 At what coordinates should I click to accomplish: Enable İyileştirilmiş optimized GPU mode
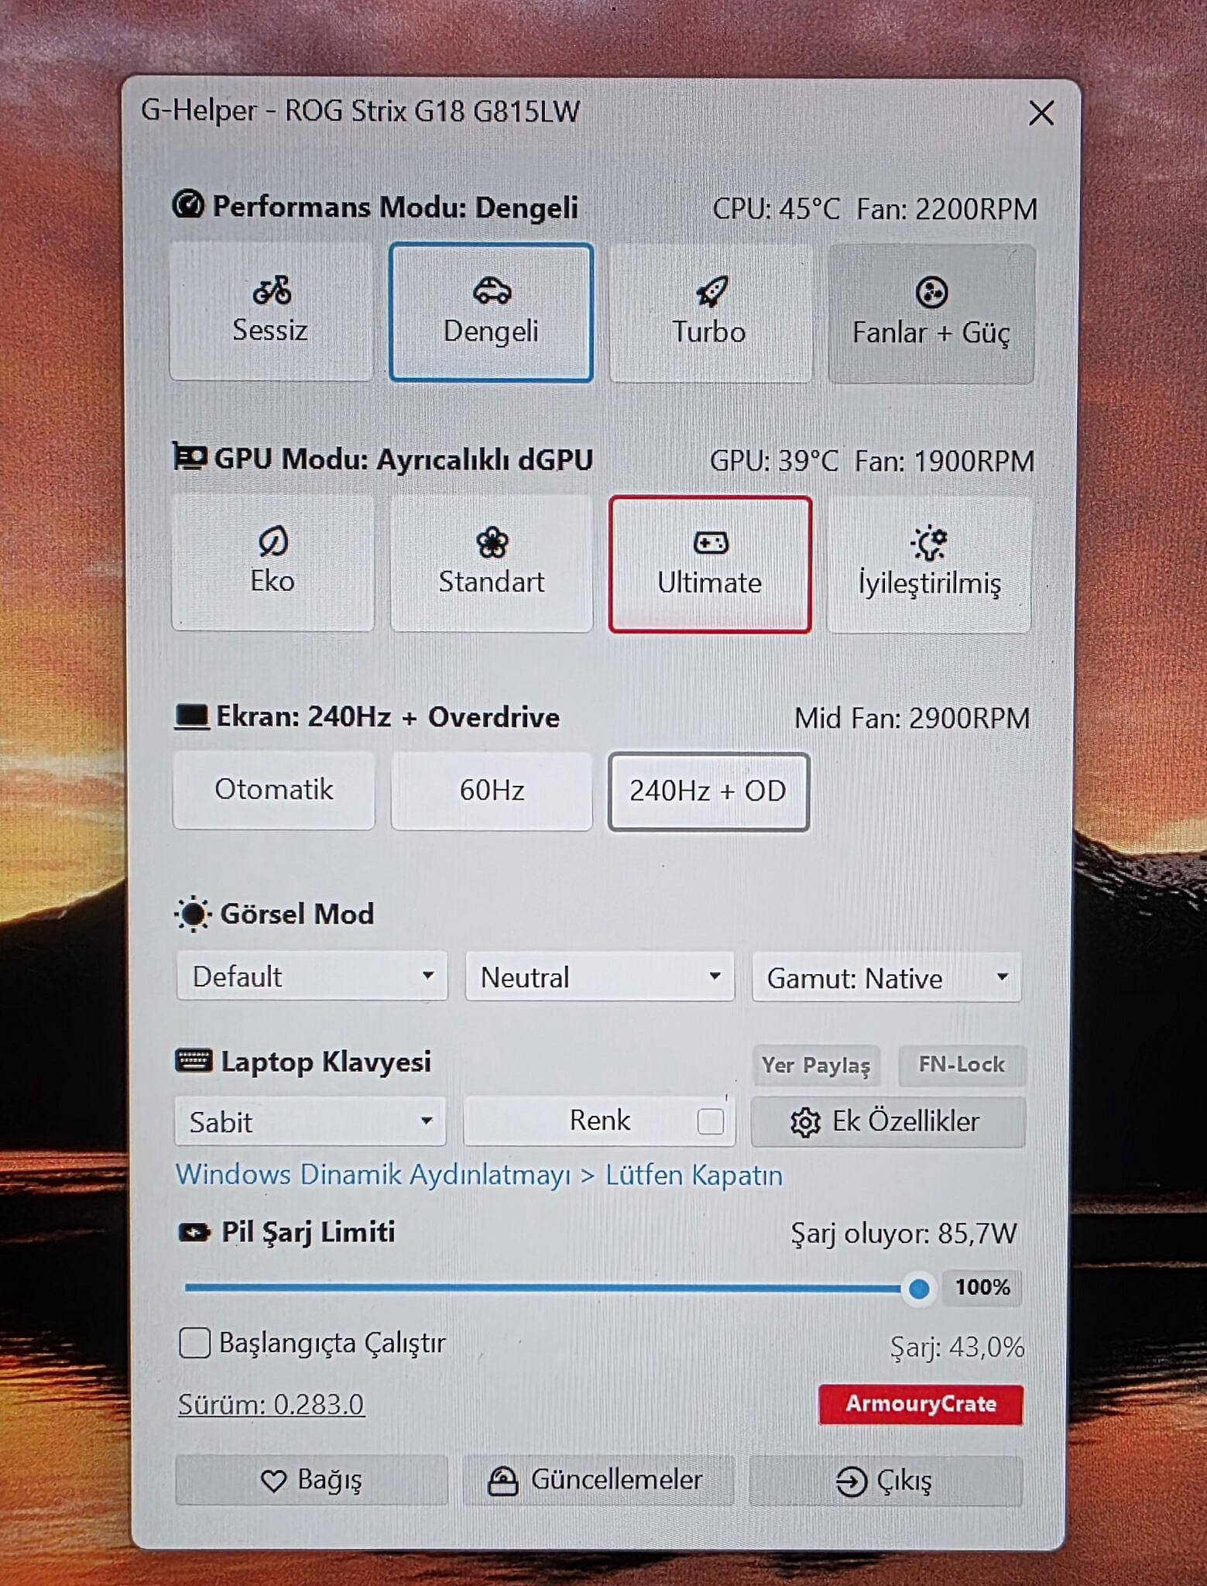tap(929, 565)
